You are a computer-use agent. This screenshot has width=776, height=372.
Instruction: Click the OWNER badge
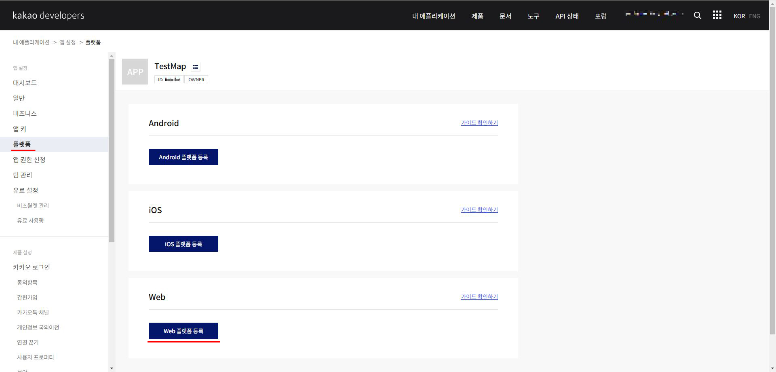click(196, 80)
